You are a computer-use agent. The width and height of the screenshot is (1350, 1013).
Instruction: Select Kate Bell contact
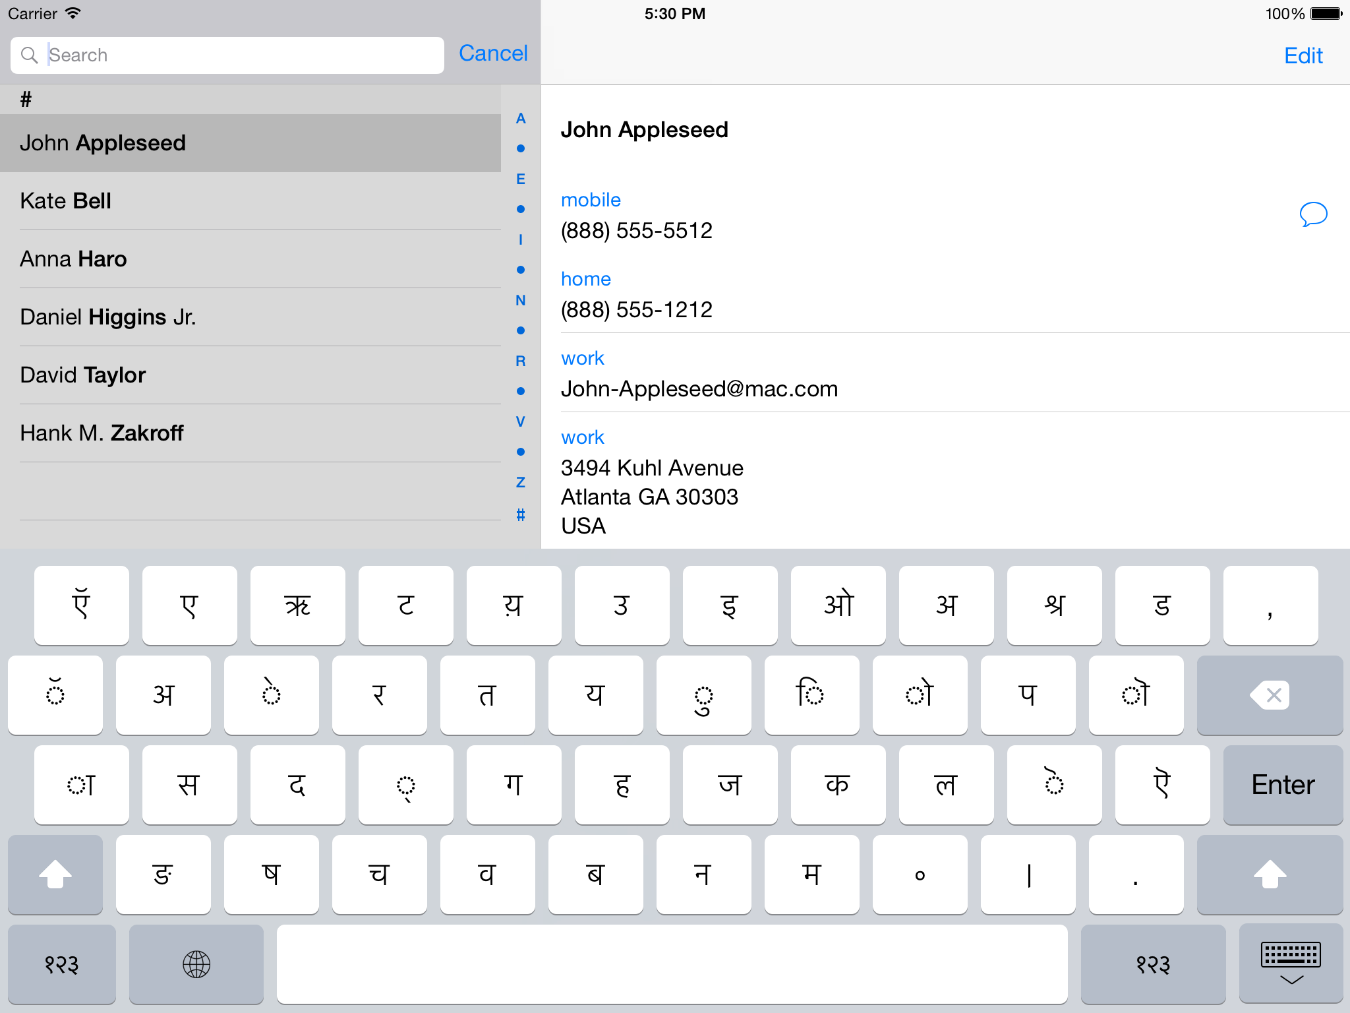250,201
